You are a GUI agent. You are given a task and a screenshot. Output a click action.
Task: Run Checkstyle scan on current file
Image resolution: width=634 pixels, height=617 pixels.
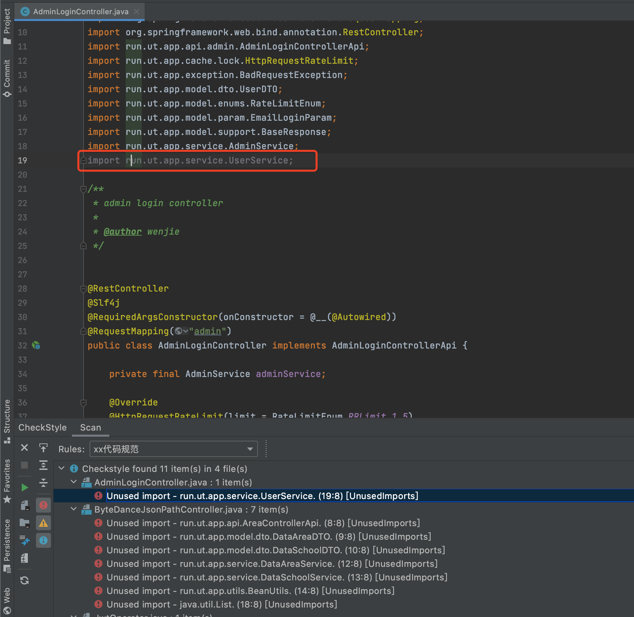(x=24, y=487)
